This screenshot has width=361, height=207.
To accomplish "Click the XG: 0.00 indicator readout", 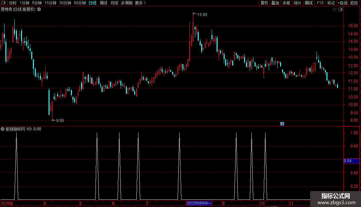I will 34,129.
